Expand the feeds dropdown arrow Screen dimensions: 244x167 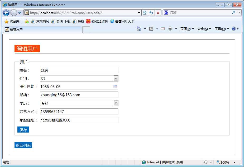tap(157, 29)
